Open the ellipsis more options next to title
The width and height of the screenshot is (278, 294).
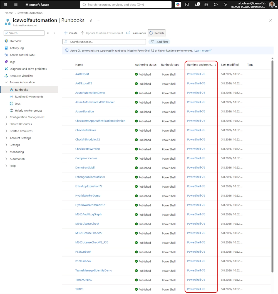click(x=98, y=20)
